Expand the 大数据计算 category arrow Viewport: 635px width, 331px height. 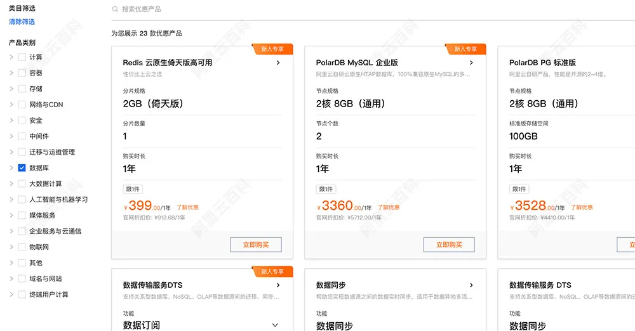tap(11, 183)
